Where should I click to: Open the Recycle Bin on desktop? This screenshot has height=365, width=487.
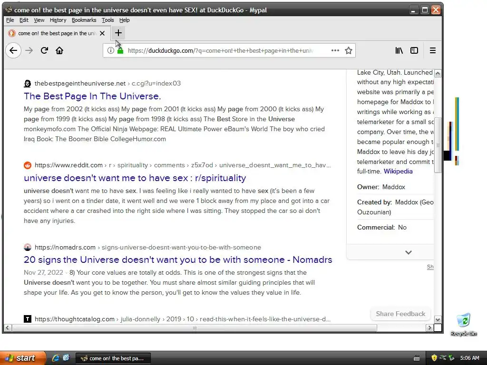[463, 325]
